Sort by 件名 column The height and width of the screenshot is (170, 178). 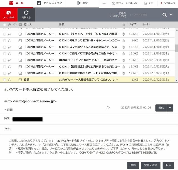pos(61,24)
